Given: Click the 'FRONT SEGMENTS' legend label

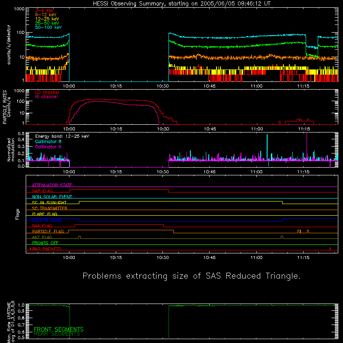Looking at the screenshot, I should [59, 329].
